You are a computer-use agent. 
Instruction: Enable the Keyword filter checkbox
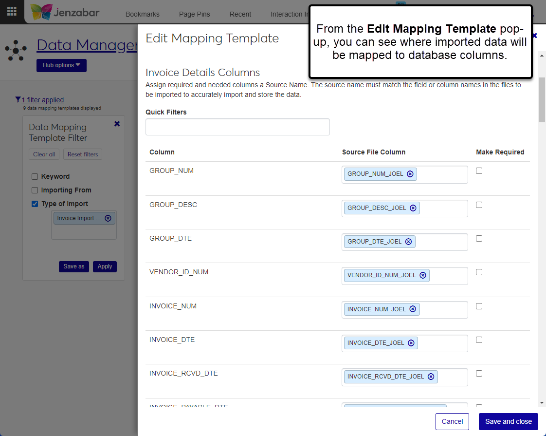tap(35, 177)
